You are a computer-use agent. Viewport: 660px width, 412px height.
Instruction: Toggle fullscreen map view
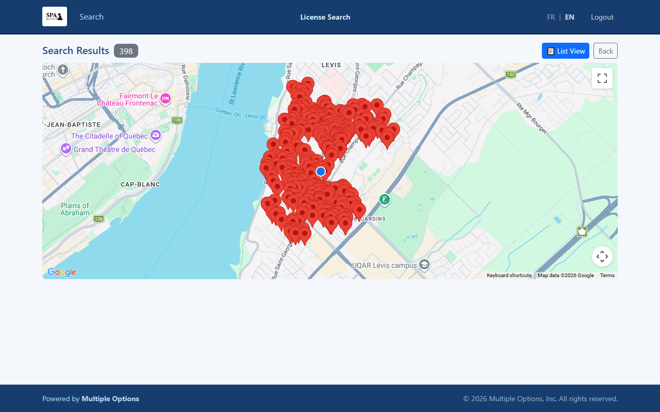coord(602,78)
